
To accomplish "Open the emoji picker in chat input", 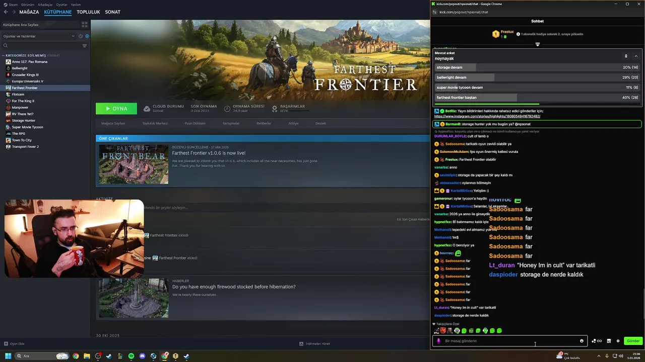I will coord(582,341).
